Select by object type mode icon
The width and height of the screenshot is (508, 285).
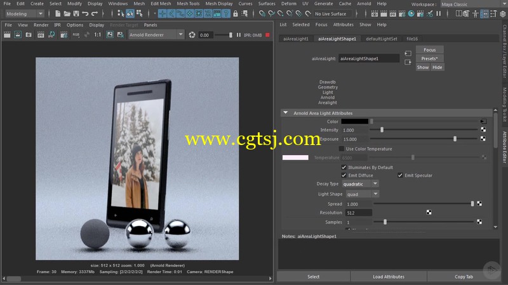(130, 13)
